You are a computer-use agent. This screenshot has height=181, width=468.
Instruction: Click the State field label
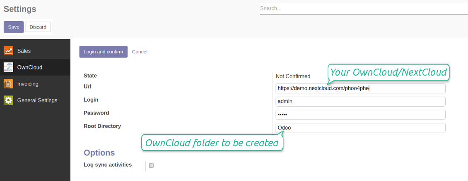tap(90, 76)
